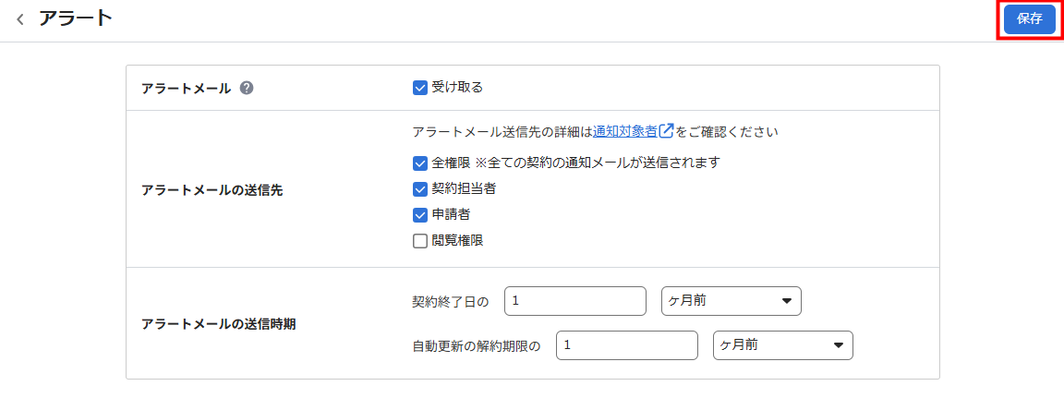Image resolution: width=1064 pixels, height=398 pixels.
Task: Click the 自動更新の解約期限の field label
Action: 477,345
